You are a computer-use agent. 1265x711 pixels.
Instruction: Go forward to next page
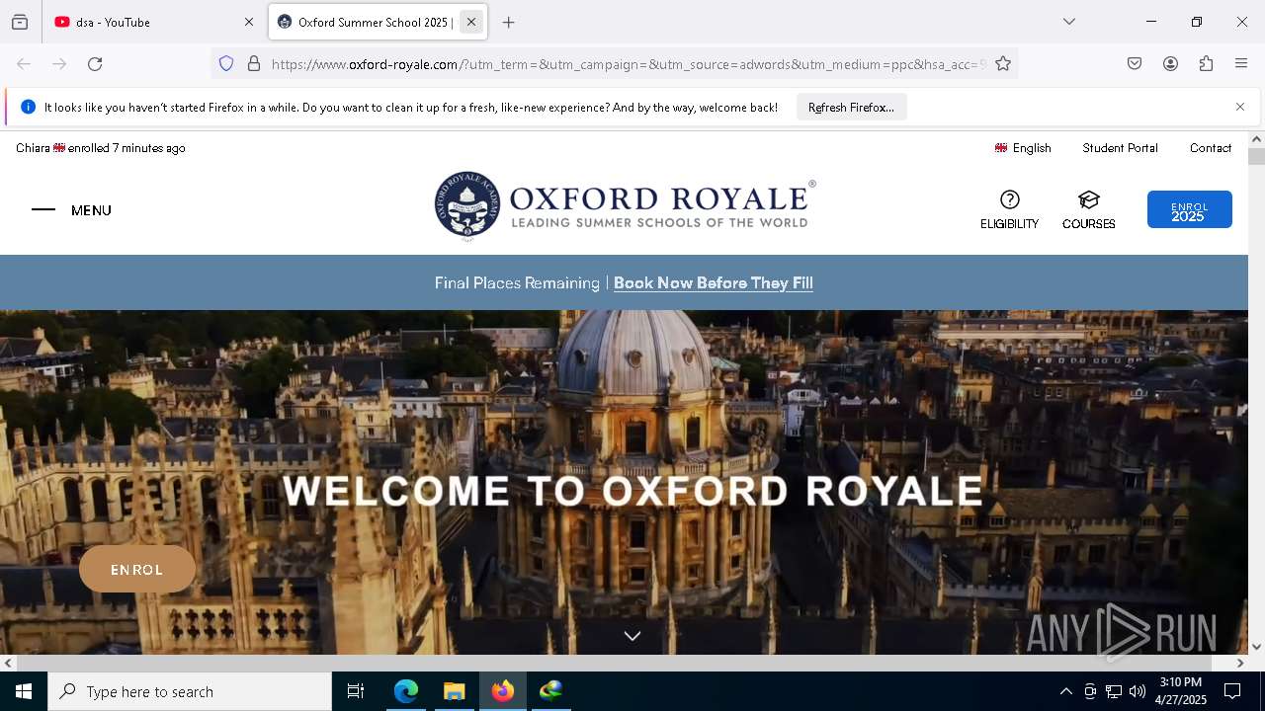(59, 64)
